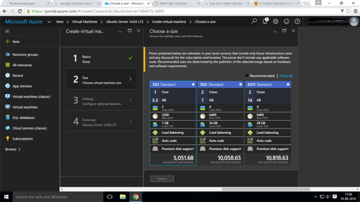Screen dimensions: 360x202
Task: Expand the Microsoft Azure dropdown chevron
Action: [x=49, y=22]
